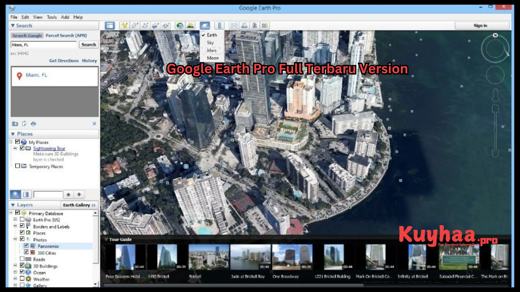Switch to Parcel Search (APN) tab
This screenshot has height=292, width=520.
click(x=66, y=35)
